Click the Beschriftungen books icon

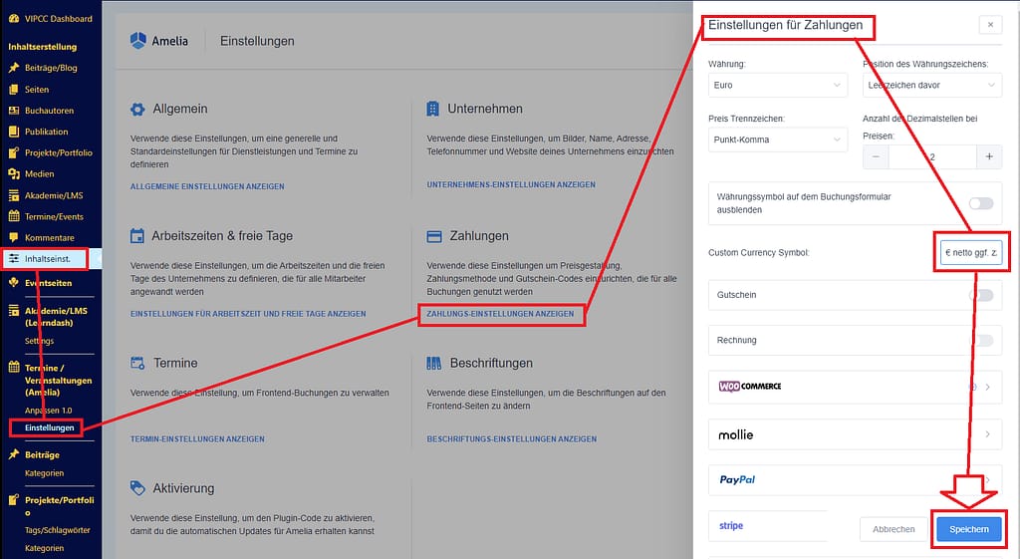[433, 364]
